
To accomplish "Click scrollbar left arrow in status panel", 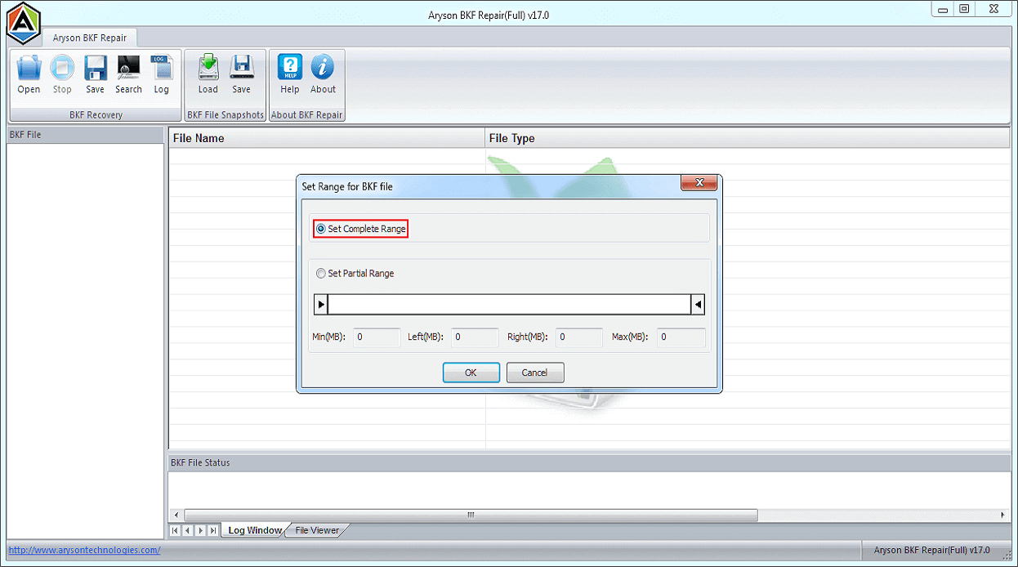I will (x=176, y=516).
